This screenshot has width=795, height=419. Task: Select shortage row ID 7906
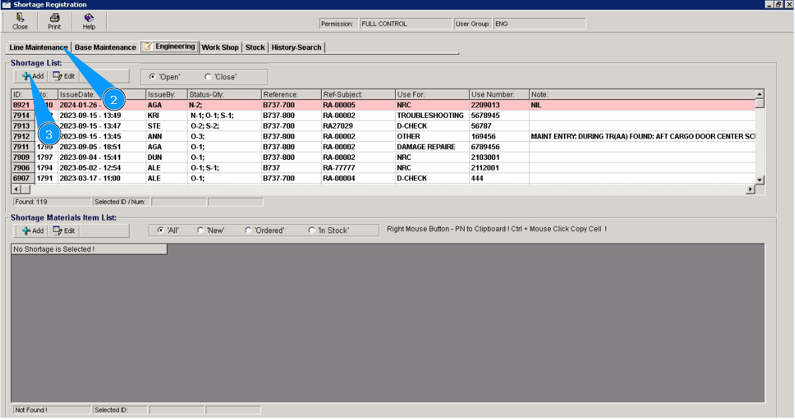click(384, 168)
